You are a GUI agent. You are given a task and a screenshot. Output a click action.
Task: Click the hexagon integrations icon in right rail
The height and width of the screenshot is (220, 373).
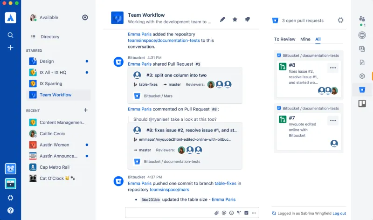coord(362,76)
